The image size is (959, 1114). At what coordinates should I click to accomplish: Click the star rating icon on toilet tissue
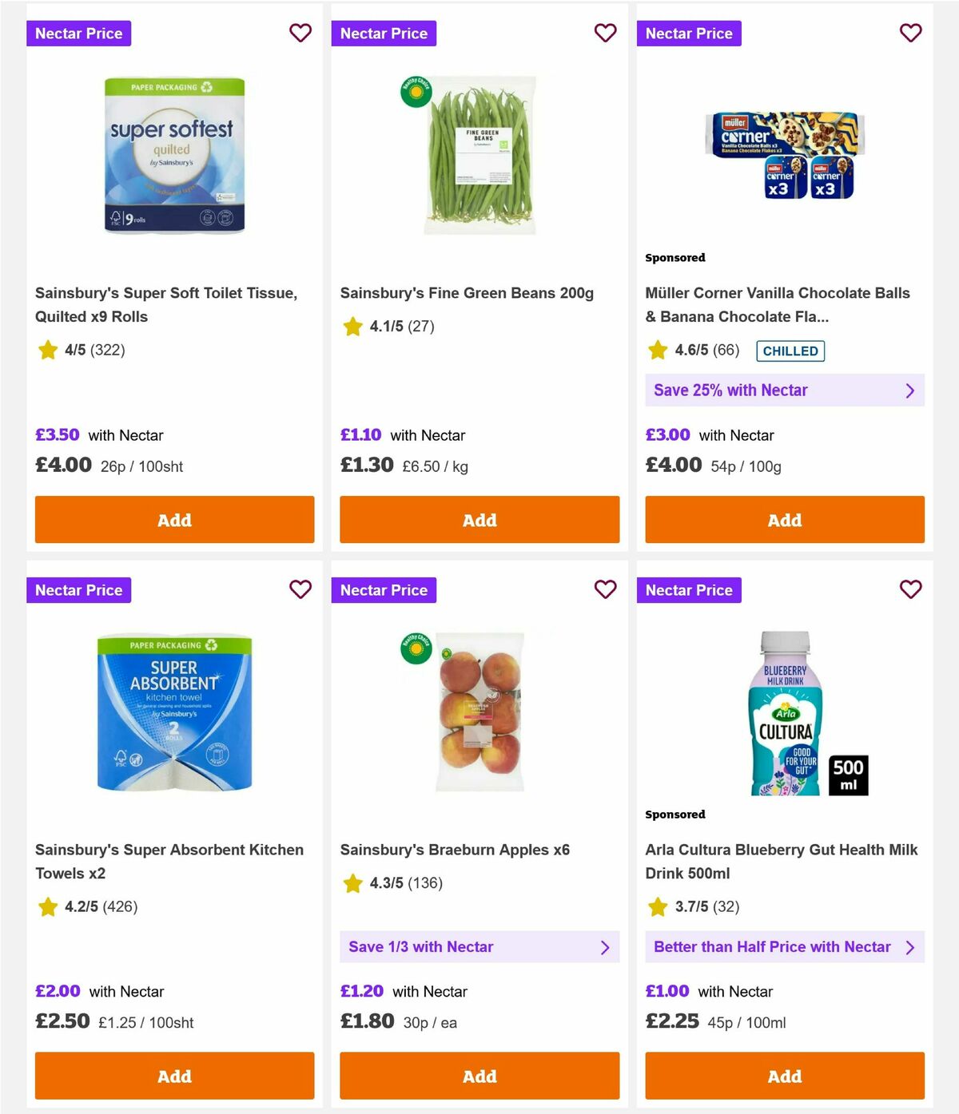click(47, 350)
